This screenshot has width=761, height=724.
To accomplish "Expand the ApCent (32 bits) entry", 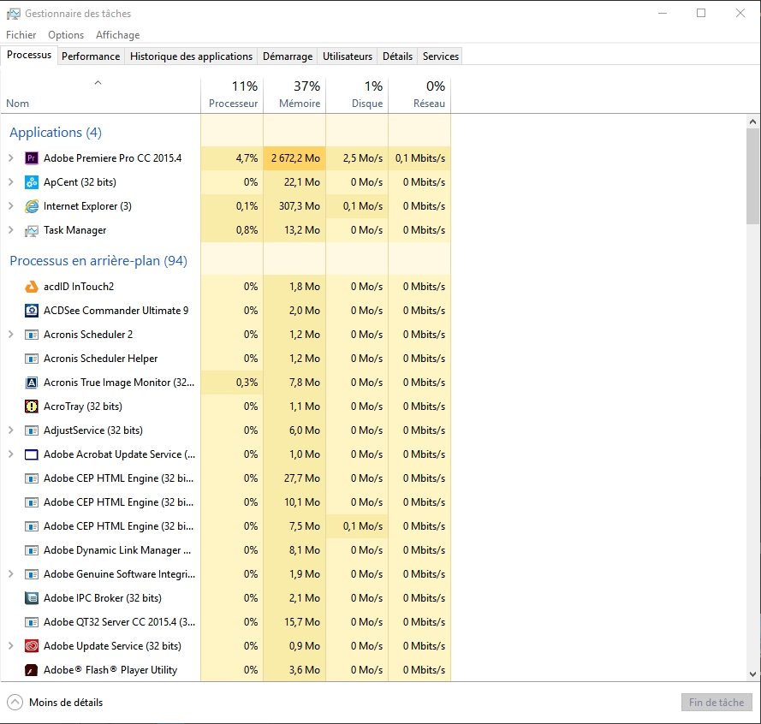I will [10, 182].
